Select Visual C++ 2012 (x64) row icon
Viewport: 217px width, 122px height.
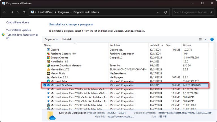point(48,105)
